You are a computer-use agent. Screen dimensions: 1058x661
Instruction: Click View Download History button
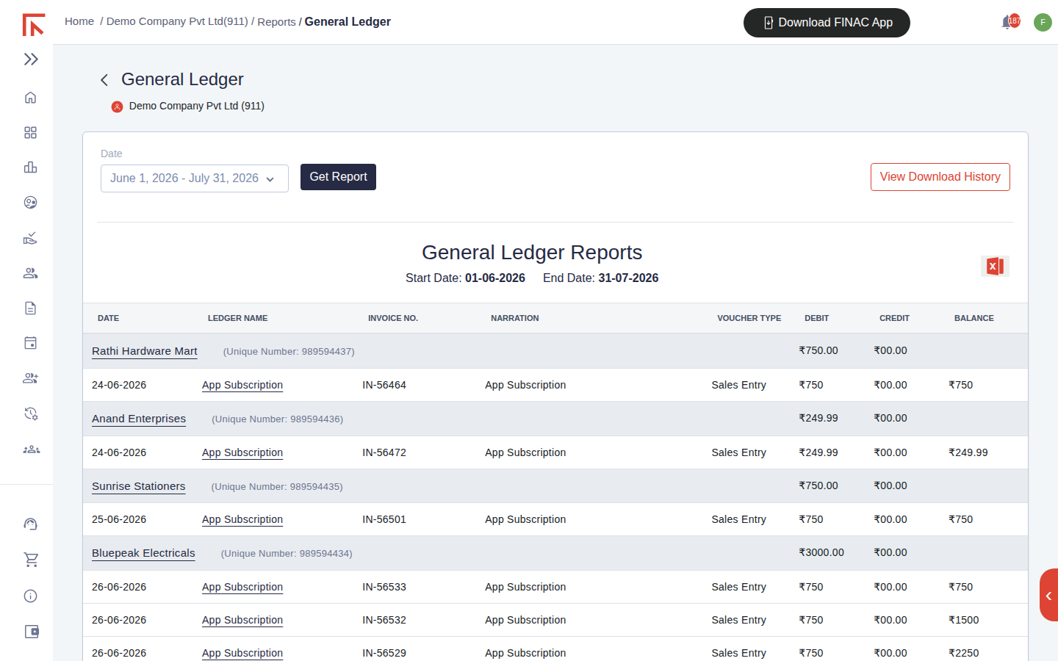pyautogui.click(x=940, y=177)
